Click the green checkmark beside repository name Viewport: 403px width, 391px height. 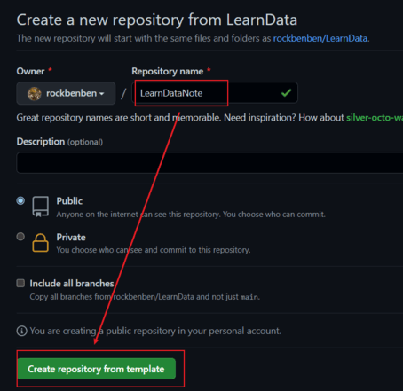point(286,93)
